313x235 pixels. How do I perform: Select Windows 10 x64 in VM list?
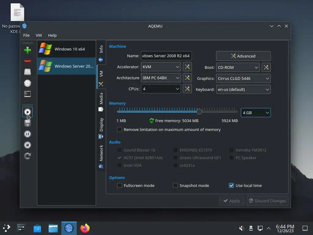[x=66, y=49]
